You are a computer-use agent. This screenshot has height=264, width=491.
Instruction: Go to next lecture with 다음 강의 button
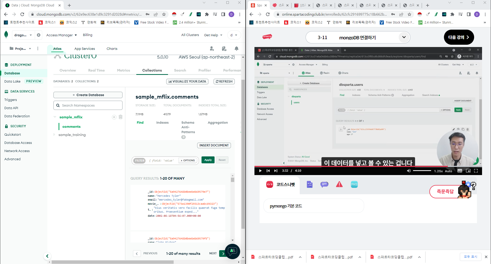pos(459,37)
